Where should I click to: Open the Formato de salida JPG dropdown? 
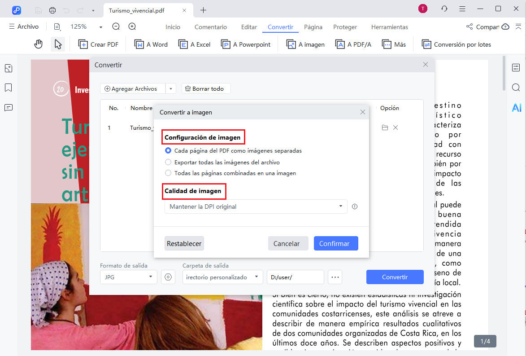(x=128, y=277)
